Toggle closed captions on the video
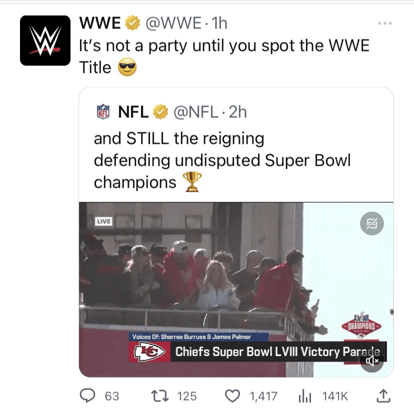414x417 pixels. coord(372,223)
